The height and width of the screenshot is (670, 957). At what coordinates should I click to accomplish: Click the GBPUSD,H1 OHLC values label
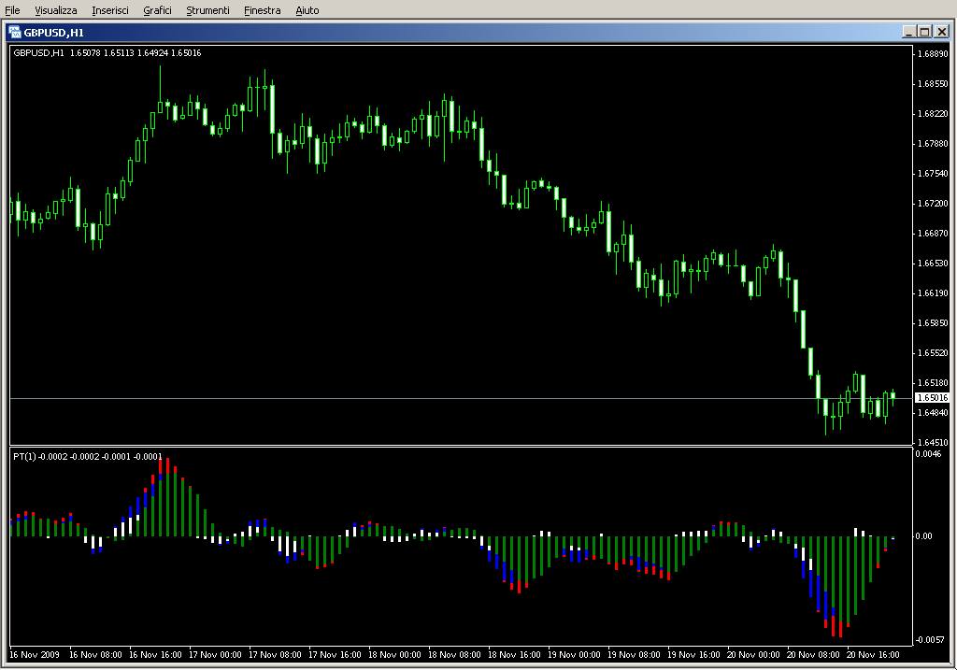tap(107, 53)
